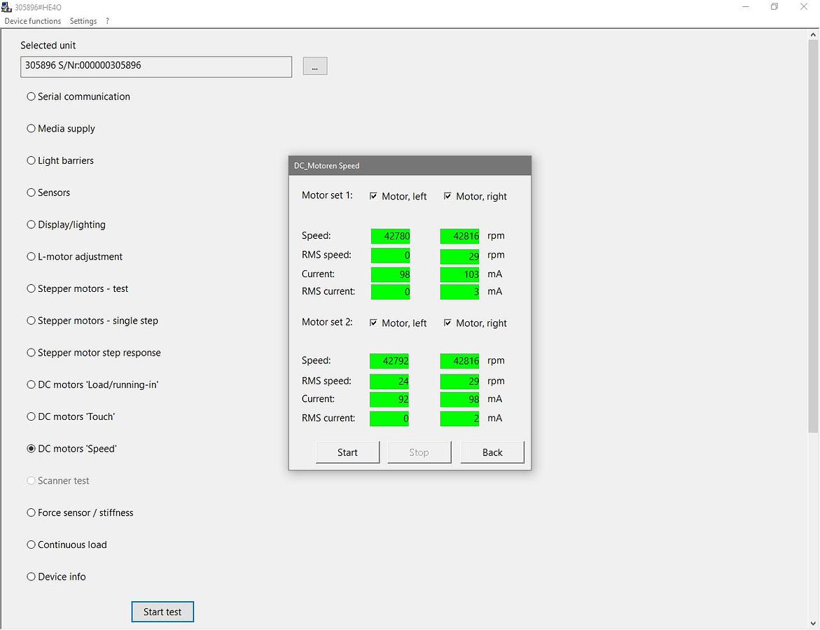The height and width of the screenshot is (630, 820).
Task: Toggle Motor set 2 left motor checkbox
Action: pos(374,323)
